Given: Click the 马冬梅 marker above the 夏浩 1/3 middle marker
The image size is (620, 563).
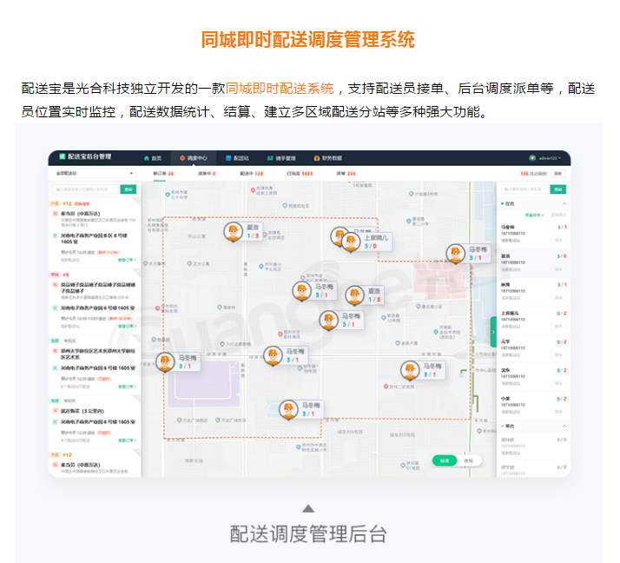Looking at the screenshot, I should coord(314,291).
